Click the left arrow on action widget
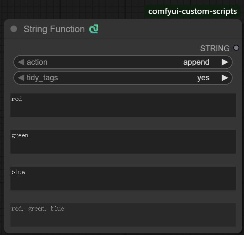The image size is (244, 235). tap(21, 62)
